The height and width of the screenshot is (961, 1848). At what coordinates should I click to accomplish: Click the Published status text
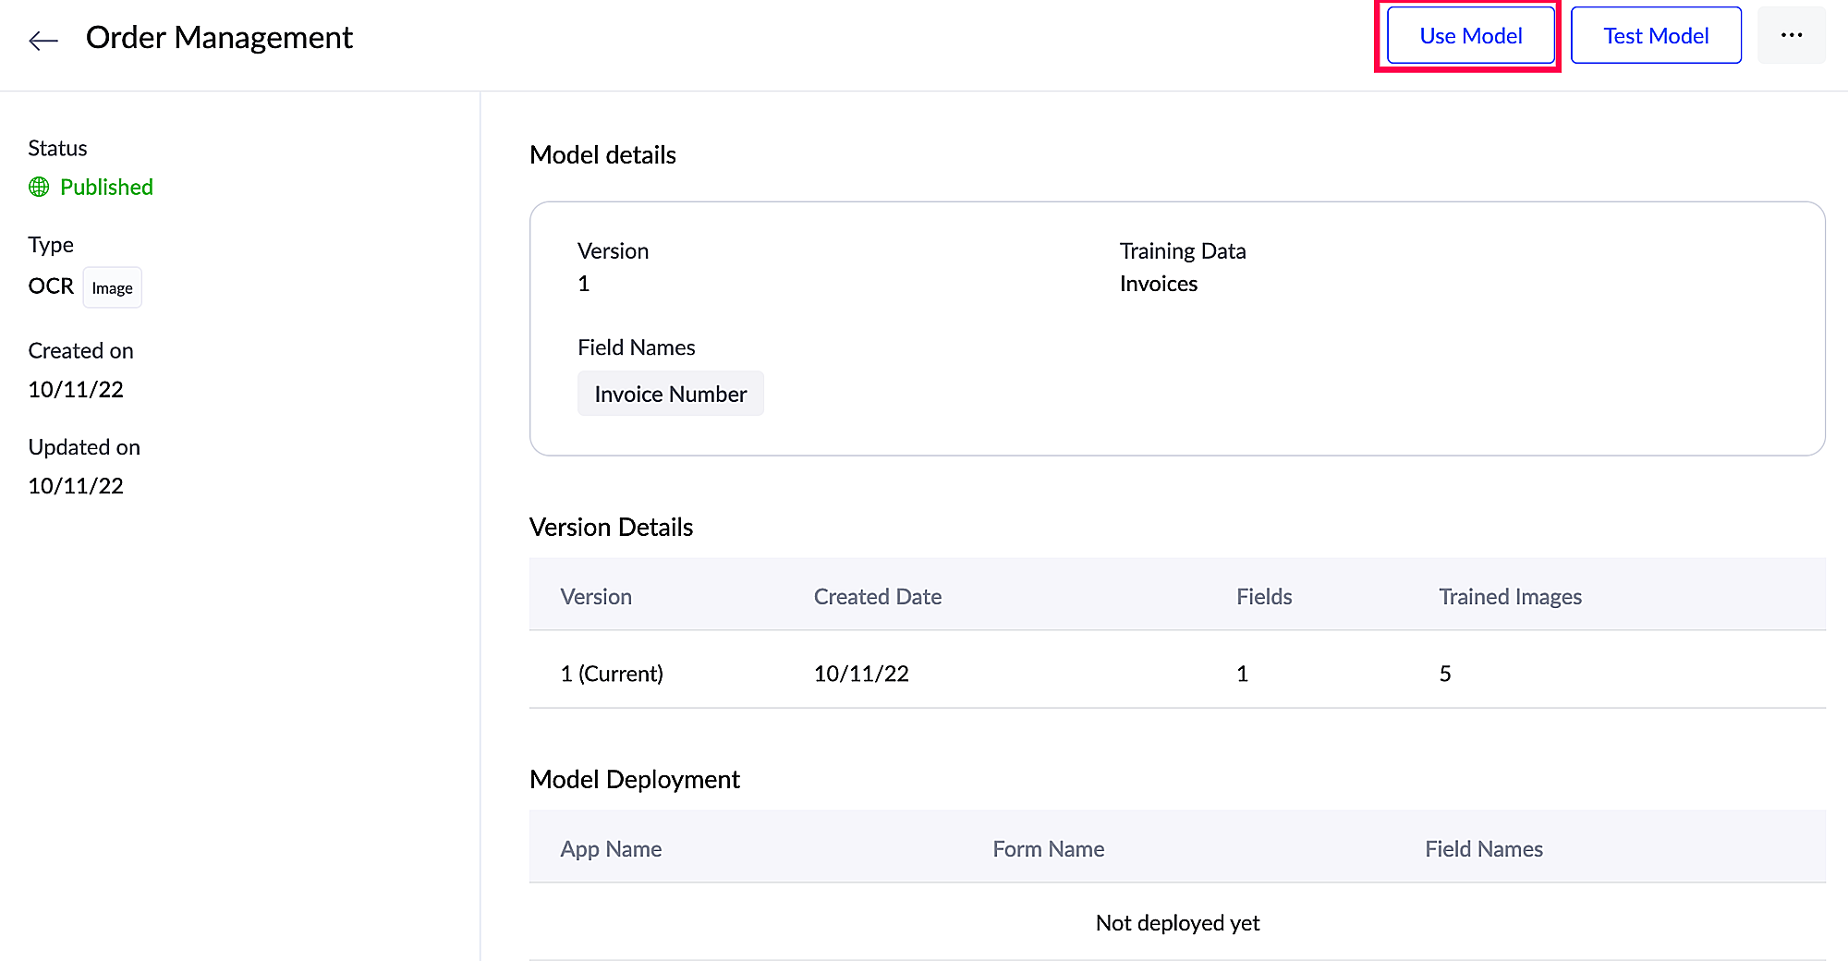(106, 188)
